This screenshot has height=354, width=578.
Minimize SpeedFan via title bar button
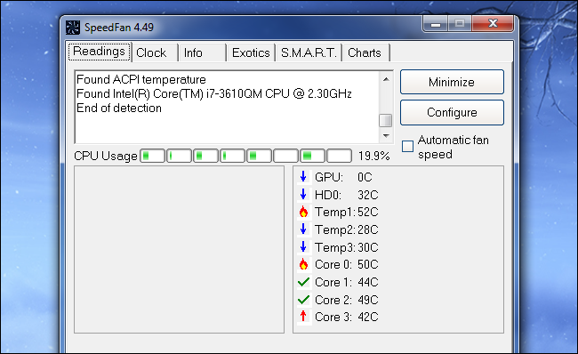coord(436,24)
